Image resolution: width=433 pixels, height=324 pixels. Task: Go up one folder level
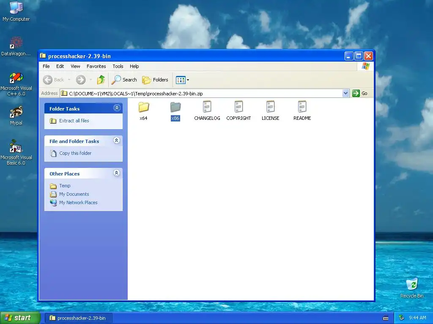coord(101,80)
